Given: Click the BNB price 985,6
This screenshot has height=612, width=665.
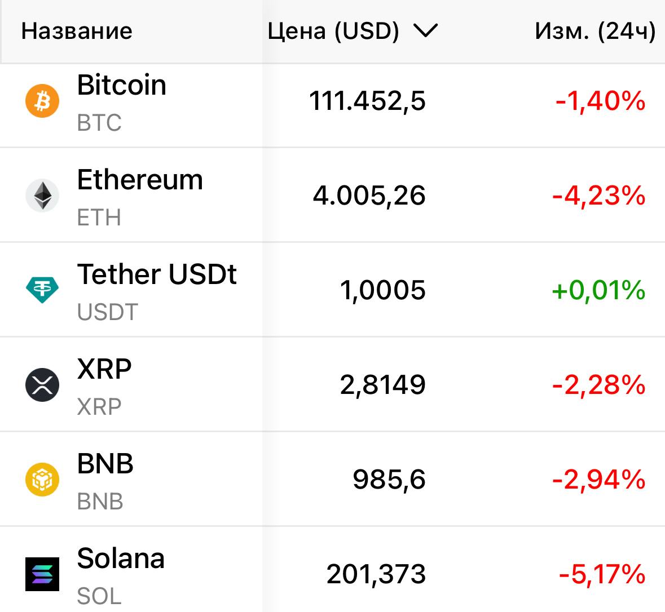Looking at the screenshot, I should tap(389, 480).
